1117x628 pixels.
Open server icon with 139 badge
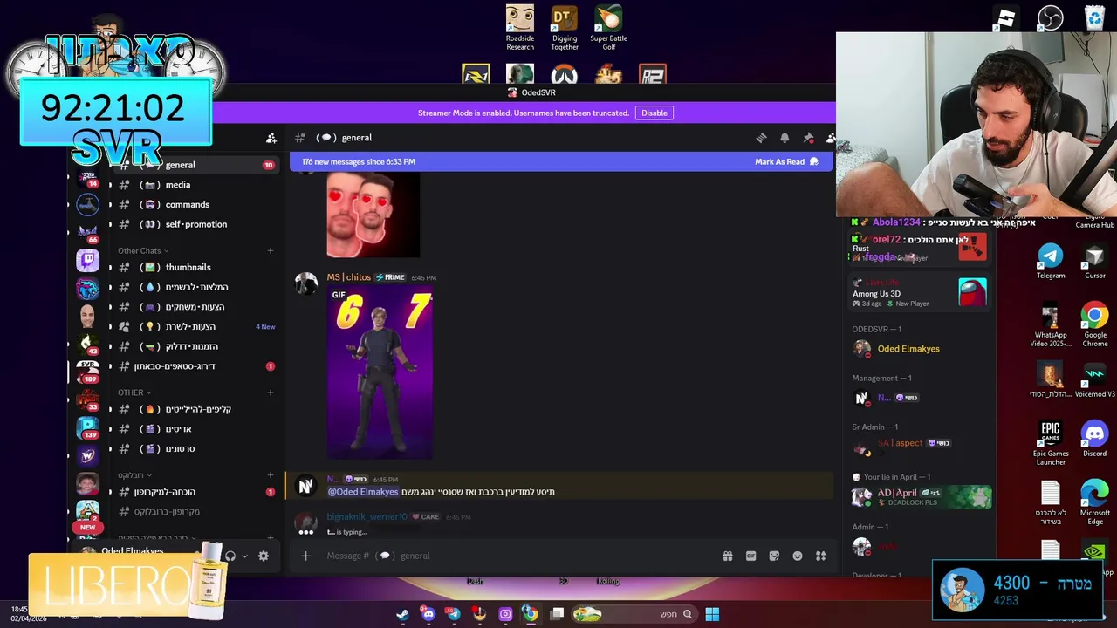click(x=87, y=427)
